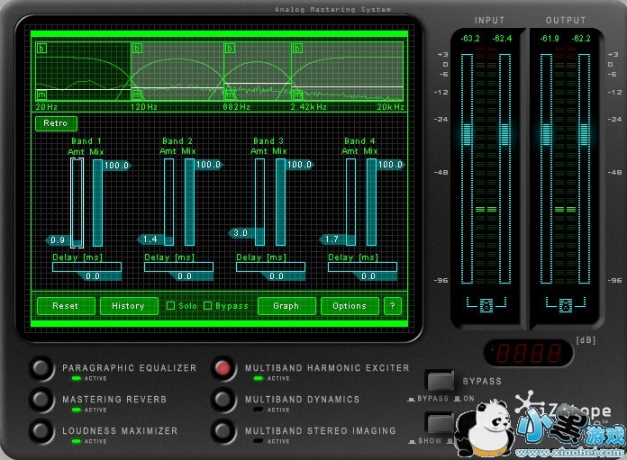Toggle Loudness Maximizer ACTIVE indicator
Image resolution: width=627 pixels, height=460 pixels.
coord(77,441)
